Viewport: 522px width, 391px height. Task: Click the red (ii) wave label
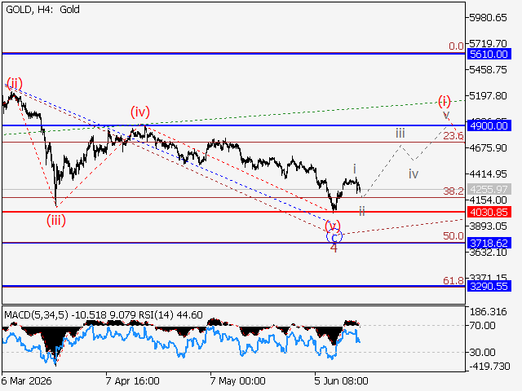(15, 83)
